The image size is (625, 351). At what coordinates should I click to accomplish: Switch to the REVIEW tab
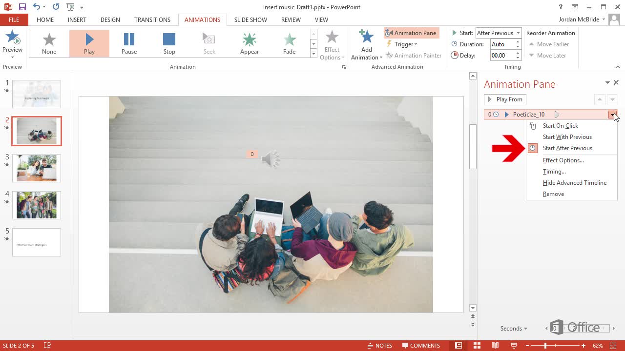click(291, 19)
